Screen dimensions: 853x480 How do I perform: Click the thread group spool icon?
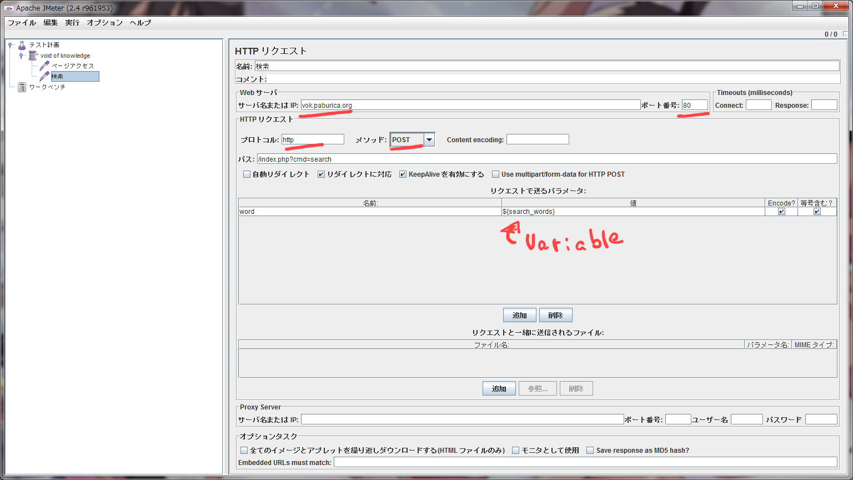point(33,56)
